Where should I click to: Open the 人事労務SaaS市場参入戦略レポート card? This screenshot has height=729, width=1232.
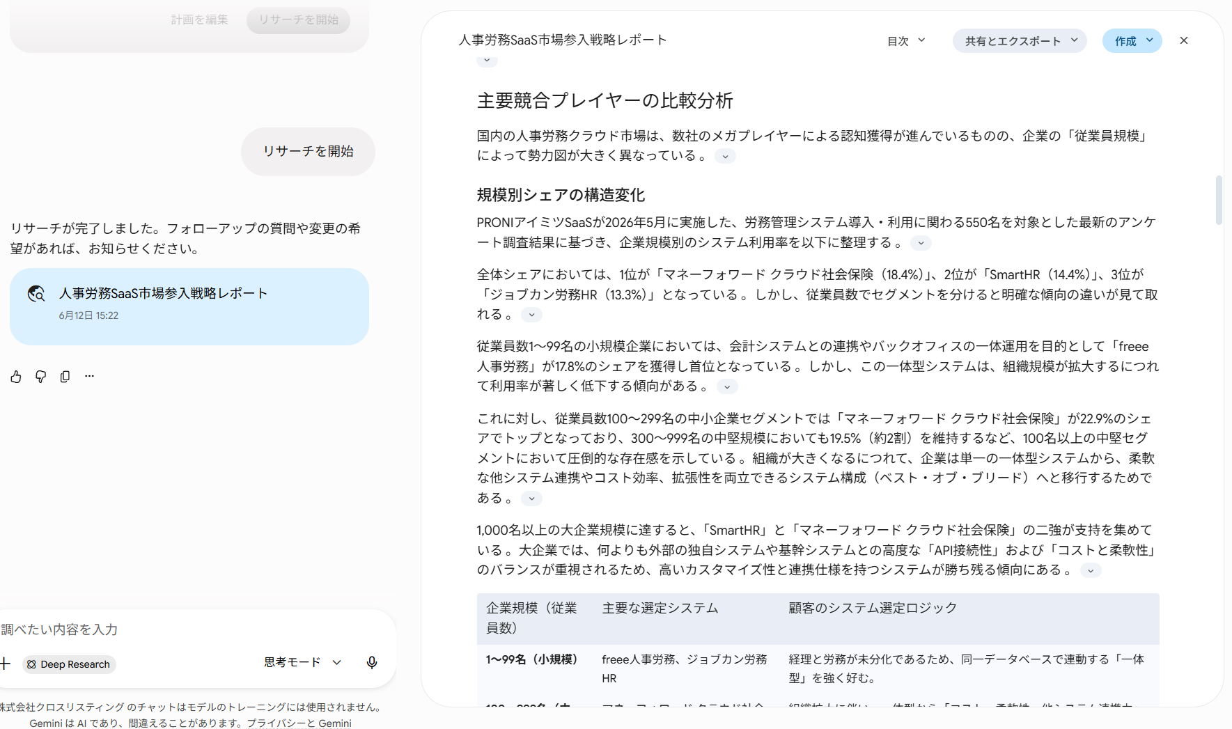coord(189,306)
